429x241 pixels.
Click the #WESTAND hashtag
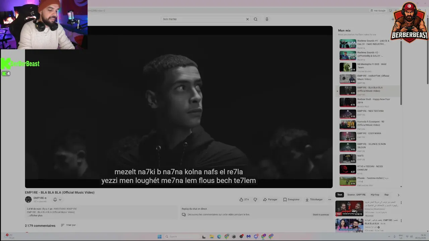coord(59,209)
